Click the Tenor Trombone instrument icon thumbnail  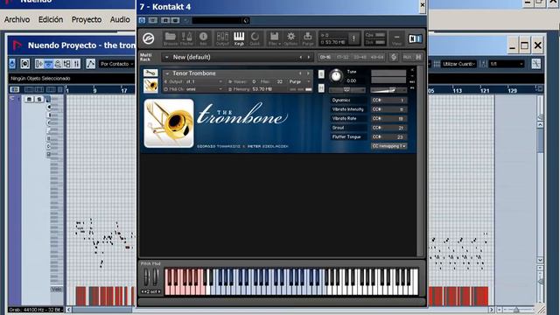coord(150,86)
